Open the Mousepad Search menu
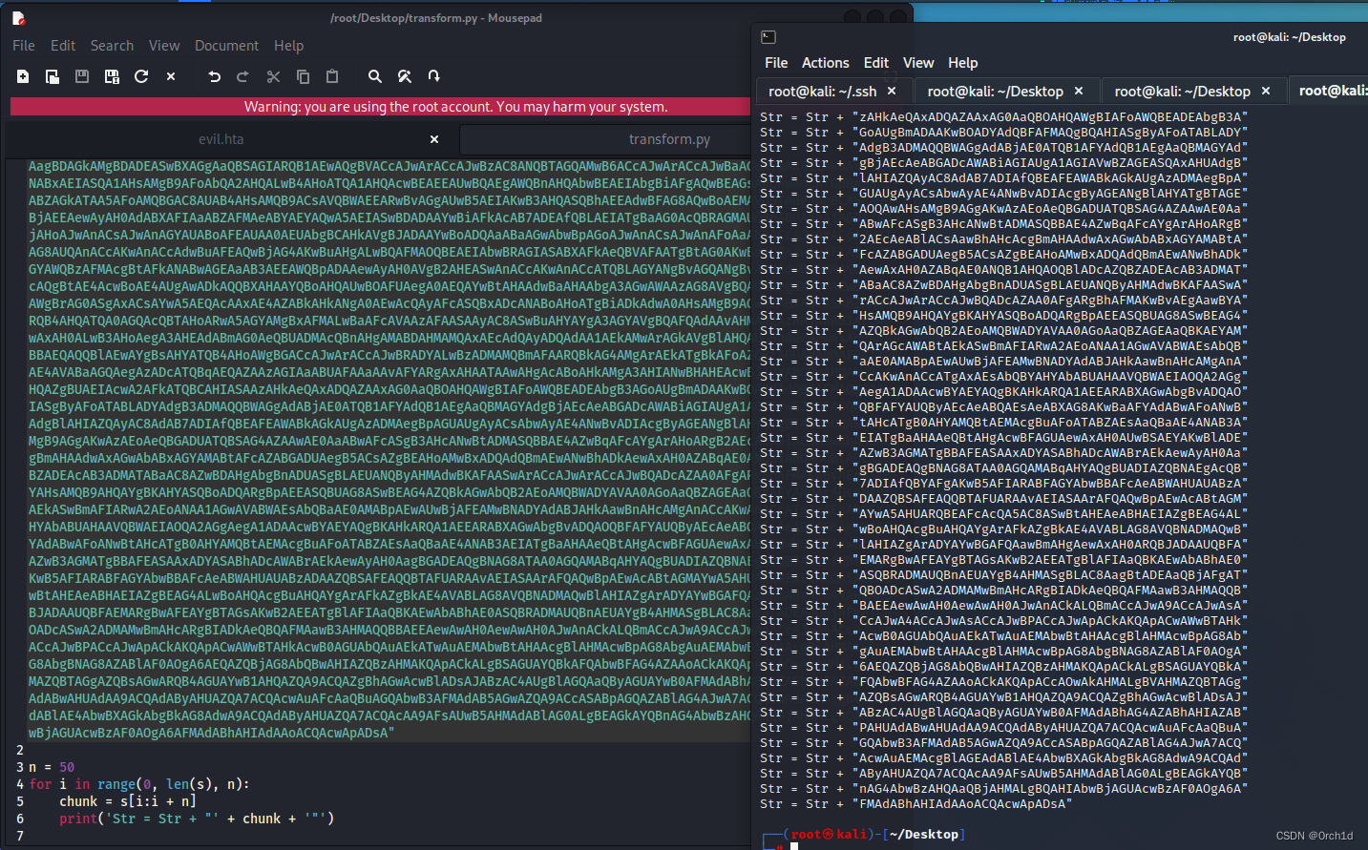 [112, 46]
